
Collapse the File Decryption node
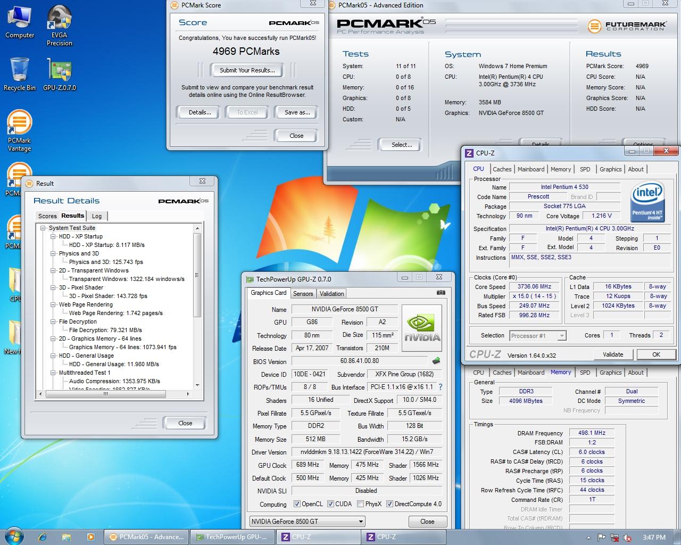click(x=53, y=321)
